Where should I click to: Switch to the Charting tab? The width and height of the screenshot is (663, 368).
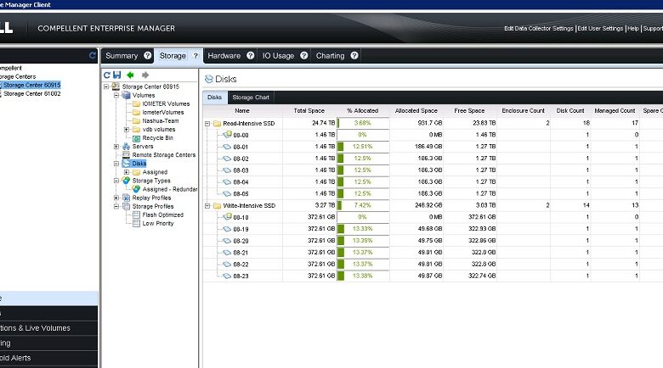(x=331, y=56)
